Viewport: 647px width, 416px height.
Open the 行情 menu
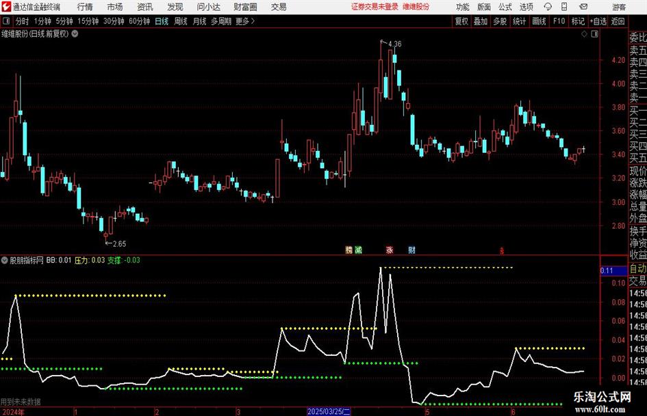(x=85, y=7)
